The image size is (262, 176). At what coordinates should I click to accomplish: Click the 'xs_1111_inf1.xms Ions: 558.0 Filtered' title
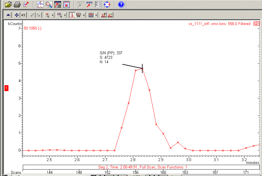pos(219,24)
